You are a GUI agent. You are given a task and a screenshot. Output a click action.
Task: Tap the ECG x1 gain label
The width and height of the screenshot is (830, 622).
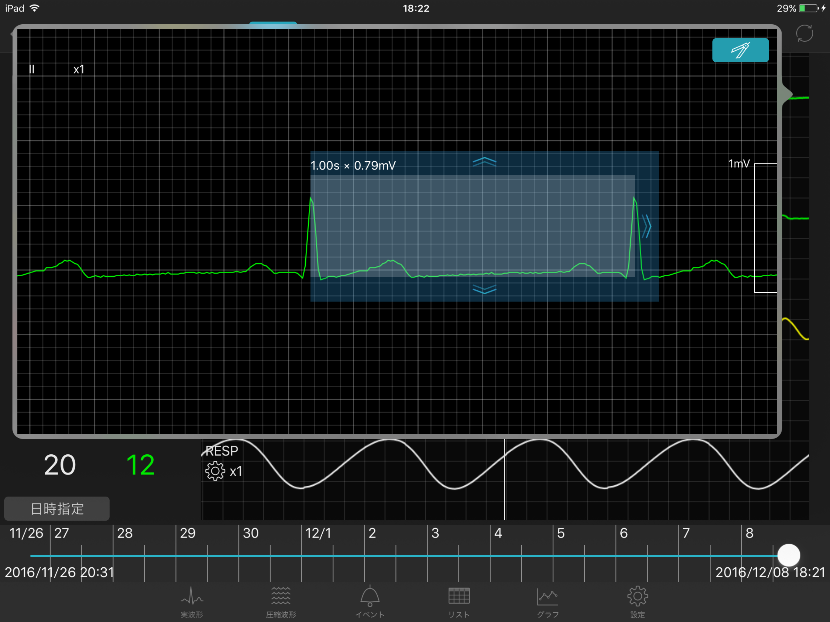pyautogui.click(x=79, y=70)
